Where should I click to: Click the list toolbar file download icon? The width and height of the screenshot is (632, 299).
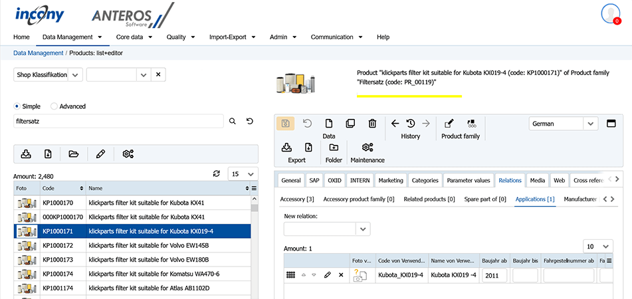click(48, 153)
